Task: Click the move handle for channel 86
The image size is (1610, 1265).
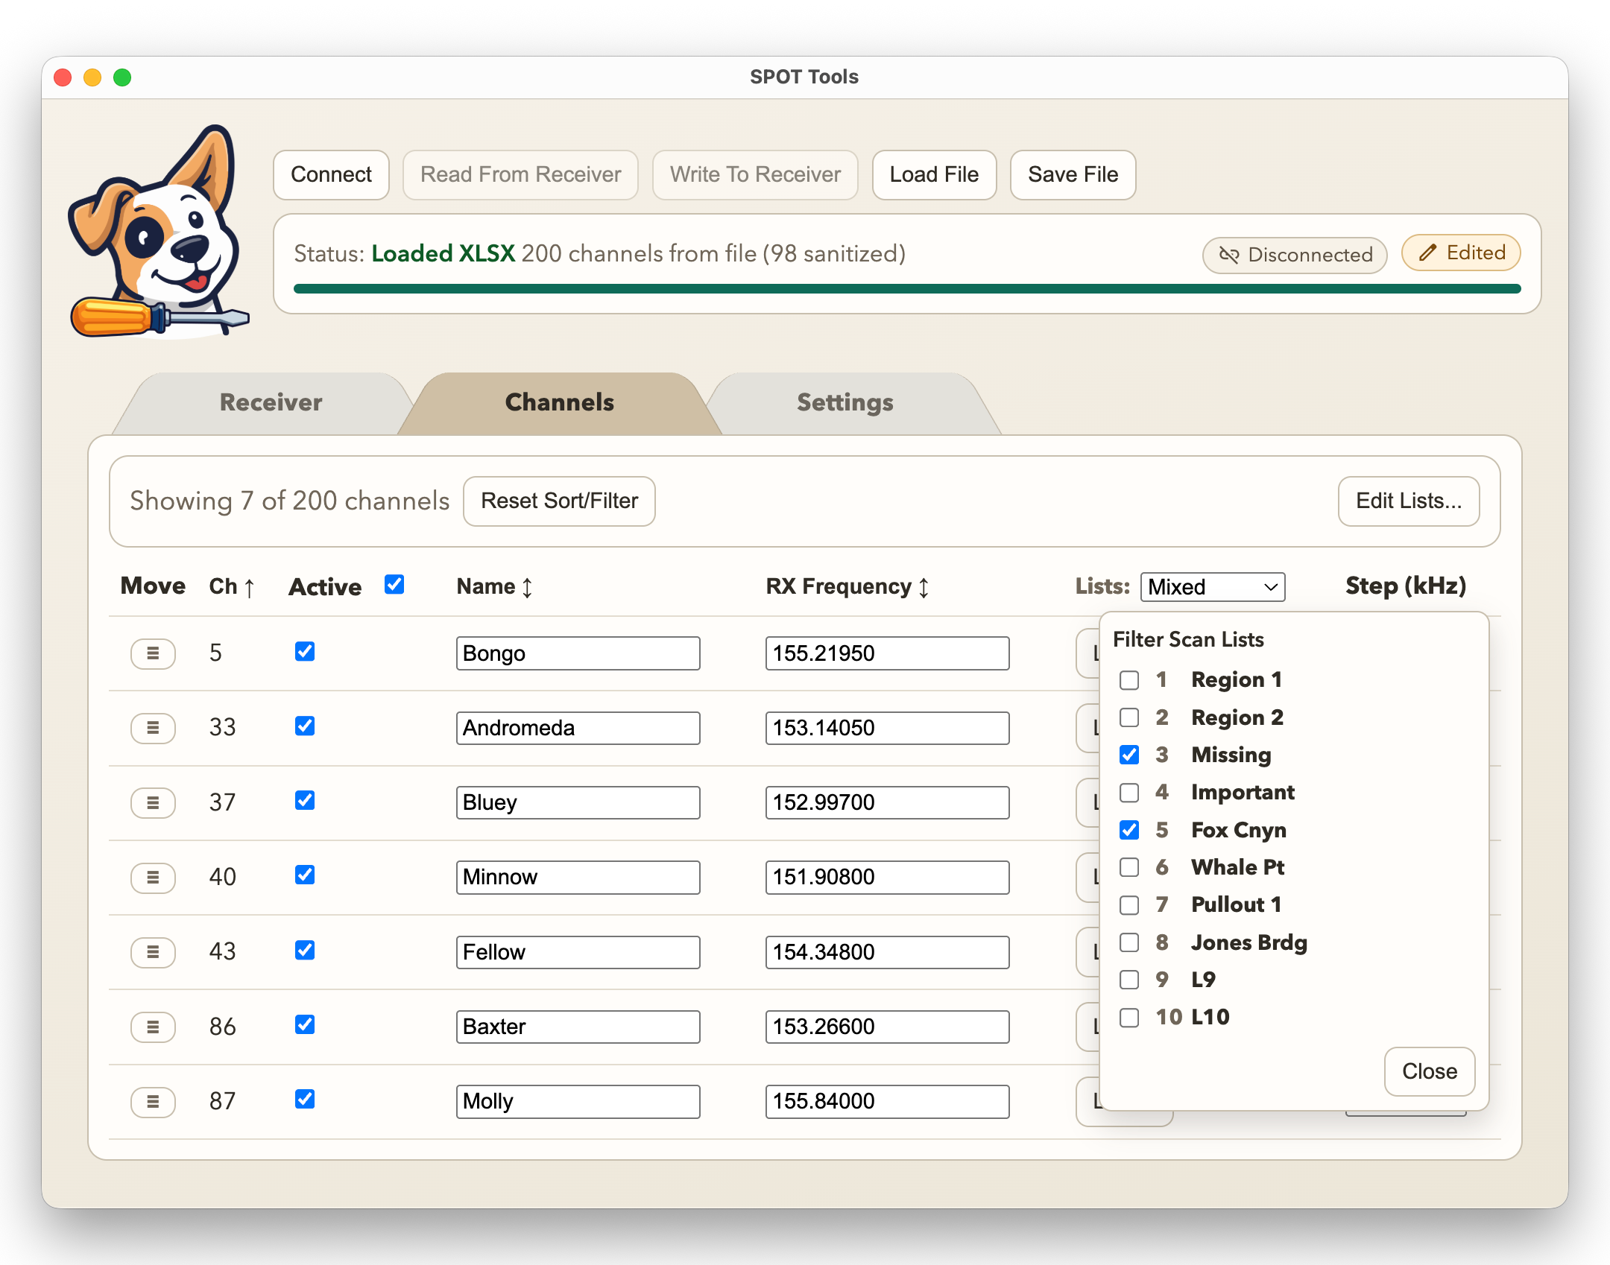Action: pyautogui.click(x=153, y=1027)
